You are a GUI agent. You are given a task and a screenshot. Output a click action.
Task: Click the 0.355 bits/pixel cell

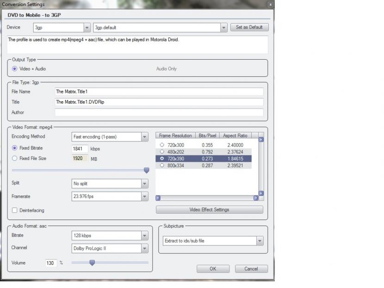click(x=207, y=145)
